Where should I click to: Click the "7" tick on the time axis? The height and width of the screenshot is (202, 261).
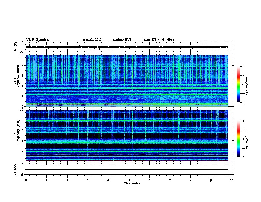tap(170, 180)
